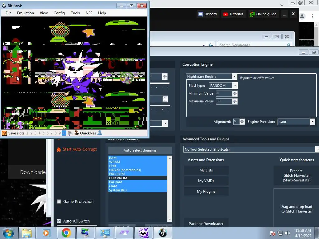The image size is (319, 239).
Task: Open Google Chrome from the taskbar
Action: coord(66,233)
